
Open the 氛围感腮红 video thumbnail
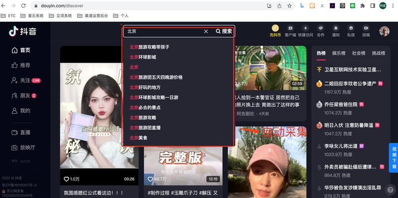[99, 115]
